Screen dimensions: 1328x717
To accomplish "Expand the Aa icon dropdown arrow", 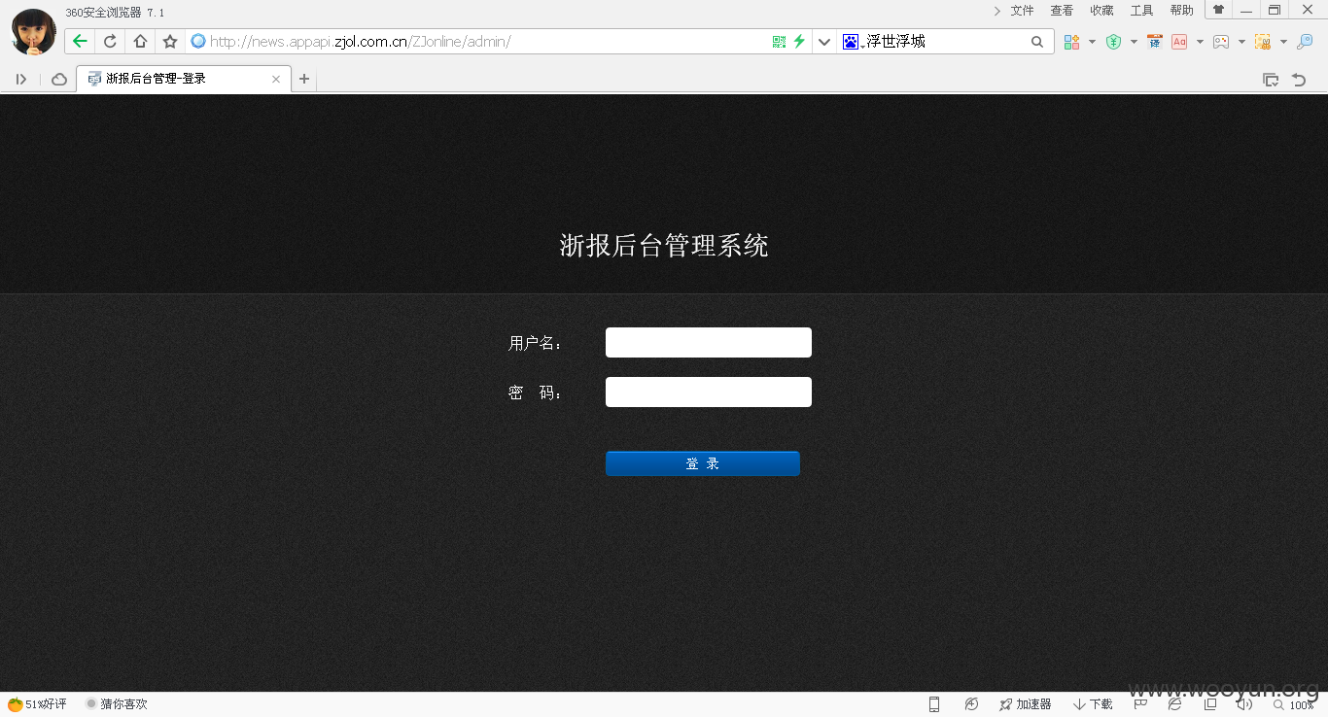I will tap(1200, 42).
